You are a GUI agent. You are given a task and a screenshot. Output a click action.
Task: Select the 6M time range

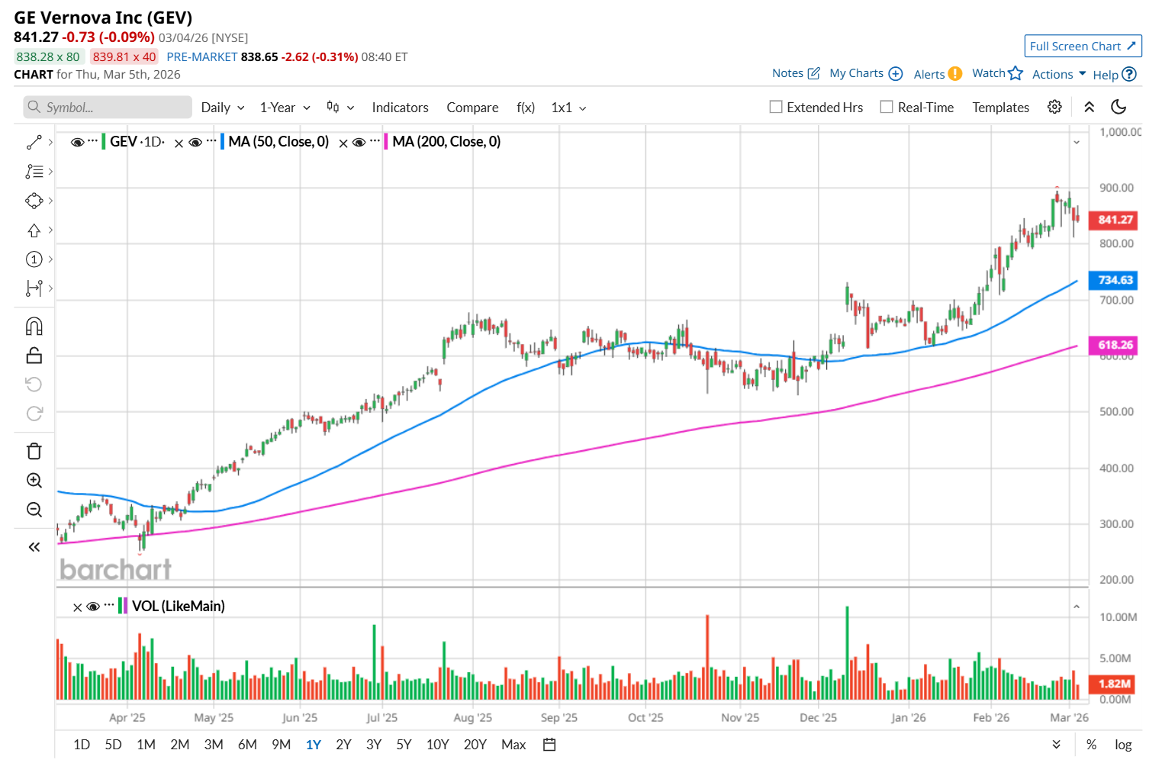pyautogui.click(x=247, y=745)
